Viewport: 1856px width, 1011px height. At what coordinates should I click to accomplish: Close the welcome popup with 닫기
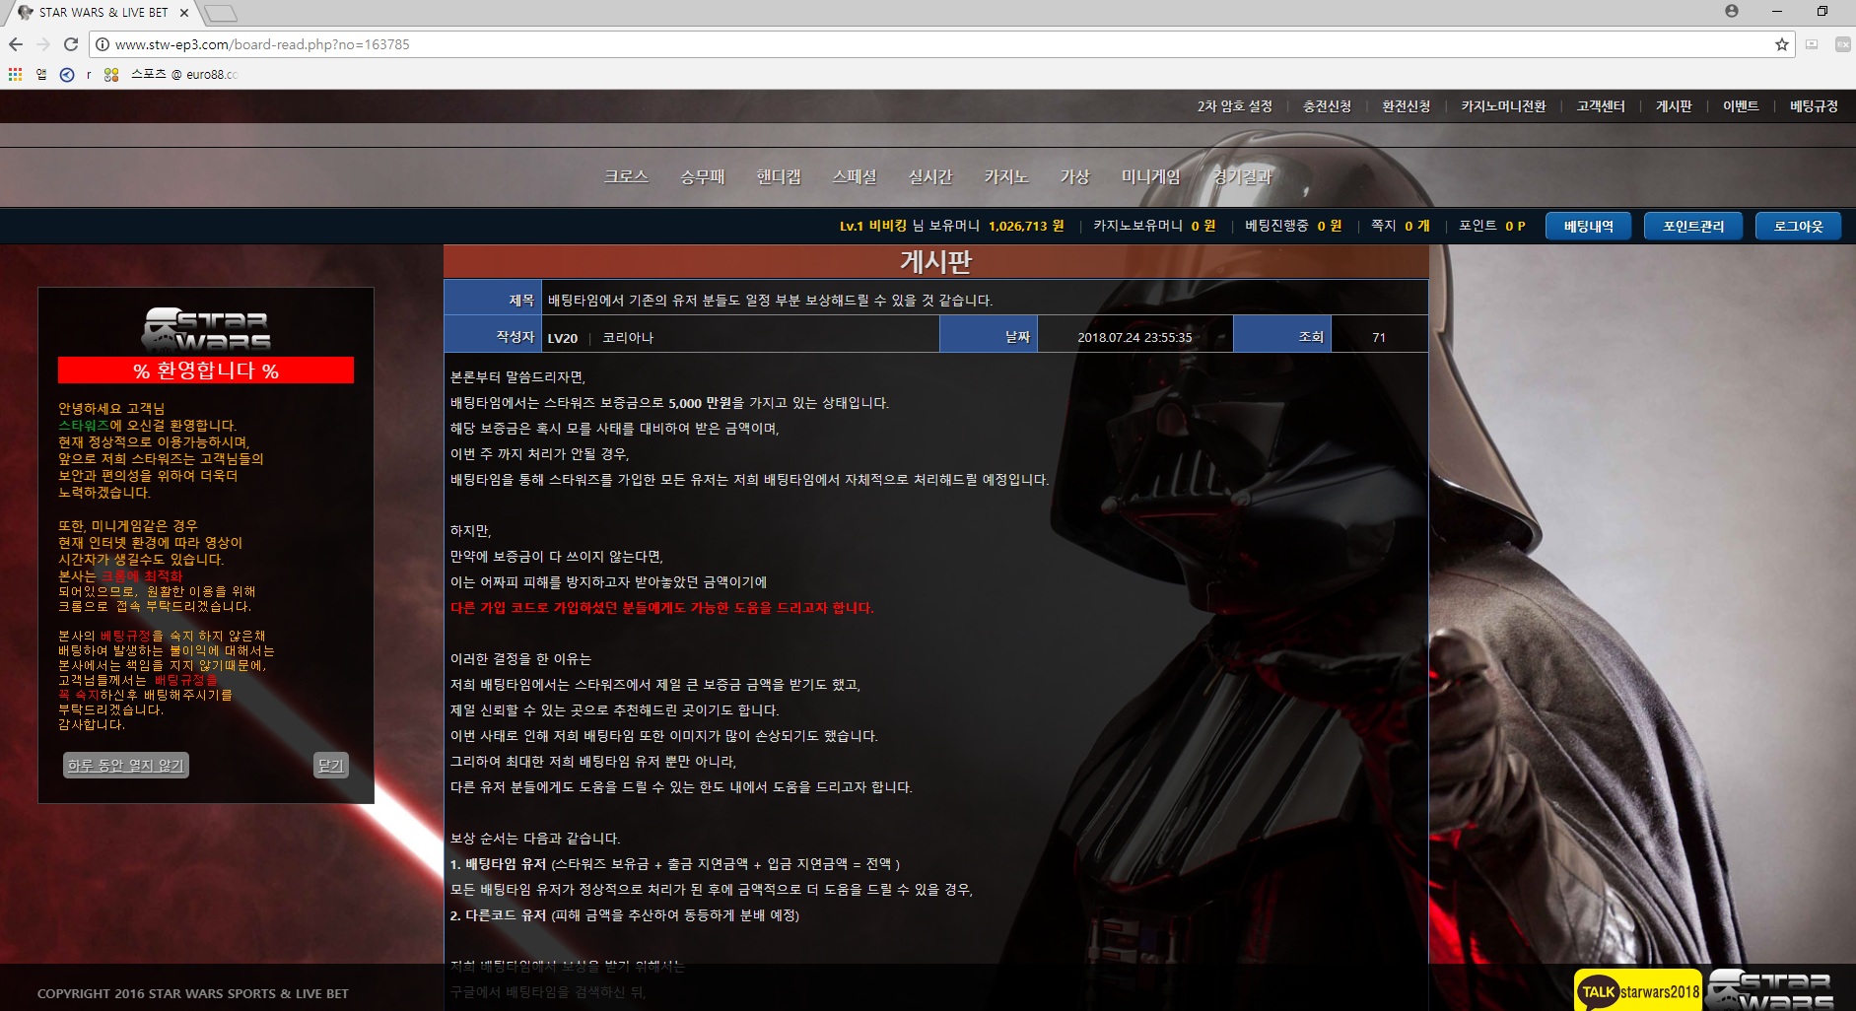pos(331,766)
